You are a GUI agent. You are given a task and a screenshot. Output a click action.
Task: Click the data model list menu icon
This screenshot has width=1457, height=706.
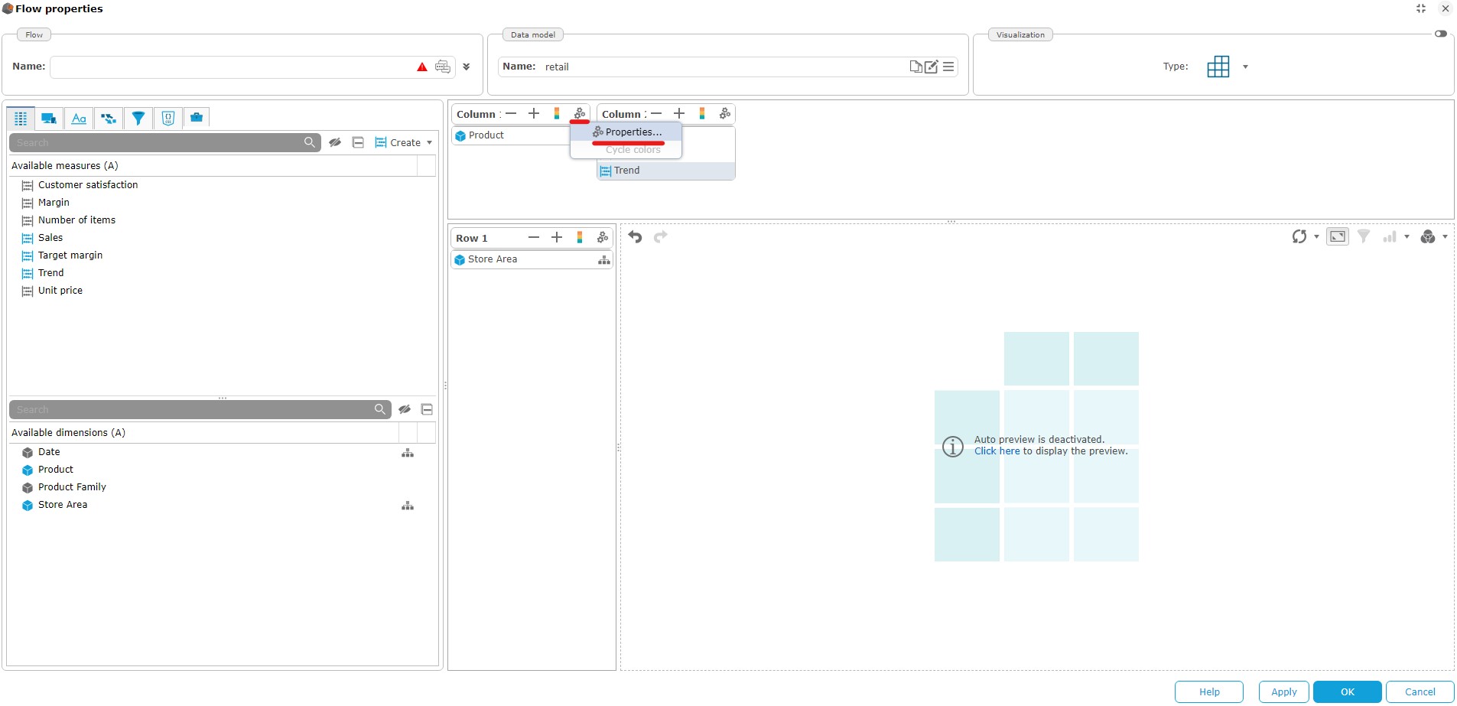[x=948, y=67]
